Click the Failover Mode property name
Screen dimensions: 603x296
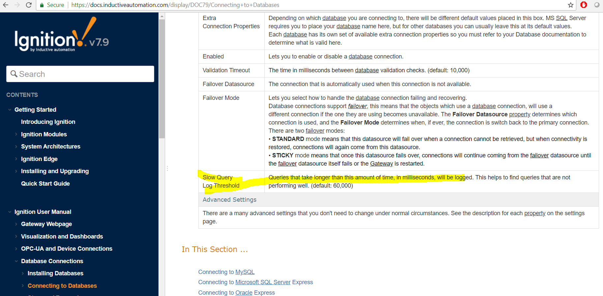pos(221,98)
